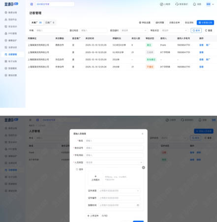Click the plus icon of 上传证件
Image resolution: width=217 pixels, height=222 pixels.
[88, 216]
